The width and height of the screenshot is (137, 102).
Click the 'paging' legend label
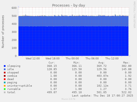tap(12, 82)
